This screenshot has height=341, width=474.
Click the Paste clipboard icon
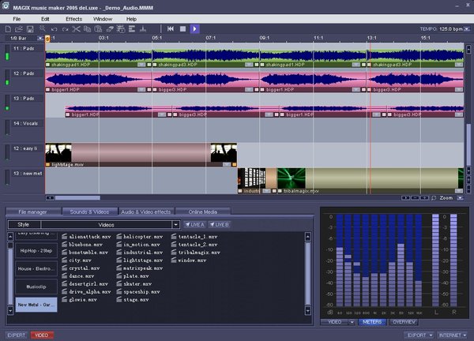98,29
